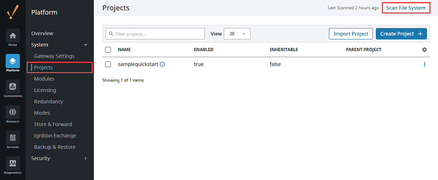Click inside the Filter projects field

pos(155,34)
